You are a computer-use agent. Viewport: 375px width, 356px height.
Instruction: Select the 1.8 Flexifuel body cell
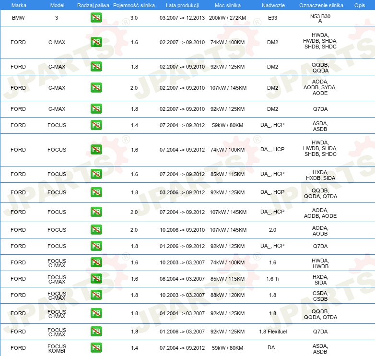click(x=273, y=332)
